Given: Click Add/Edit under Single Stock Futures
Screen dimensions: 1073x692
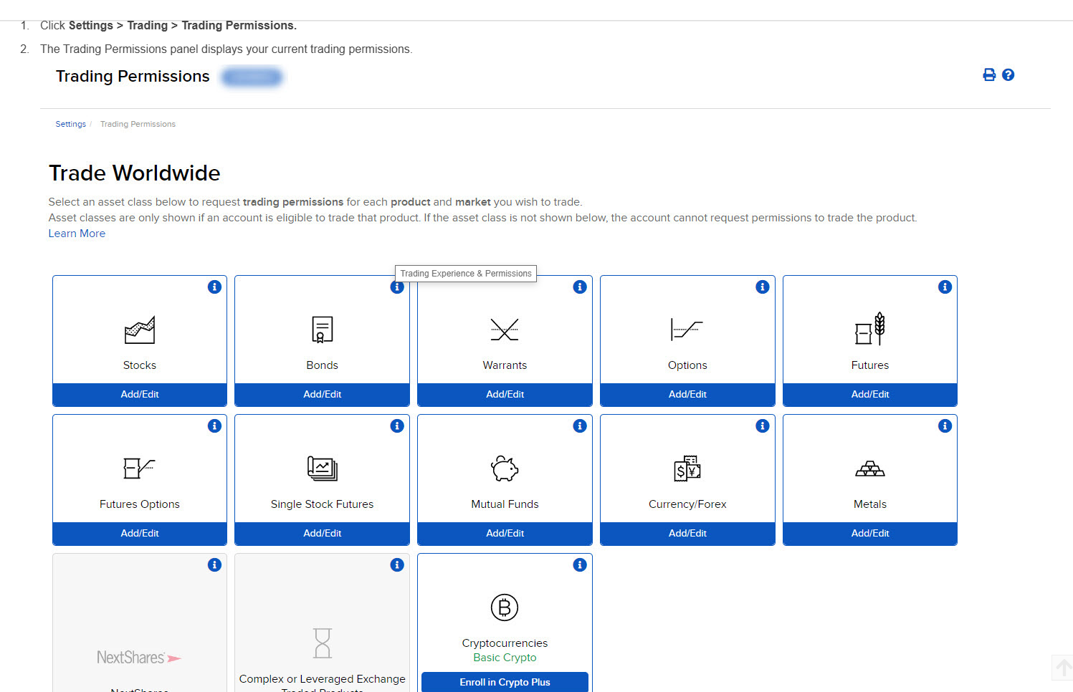Looking at the screenshot, I should 323,534.
